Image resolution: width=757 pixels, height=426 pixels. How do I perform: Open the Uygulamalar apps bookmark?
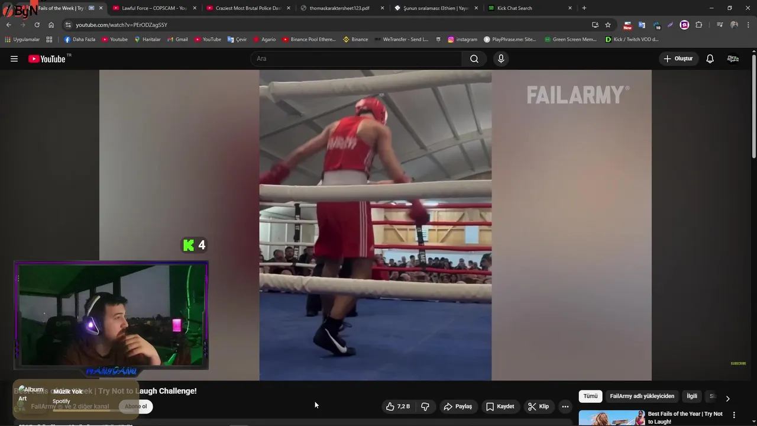tap(22, 40)
